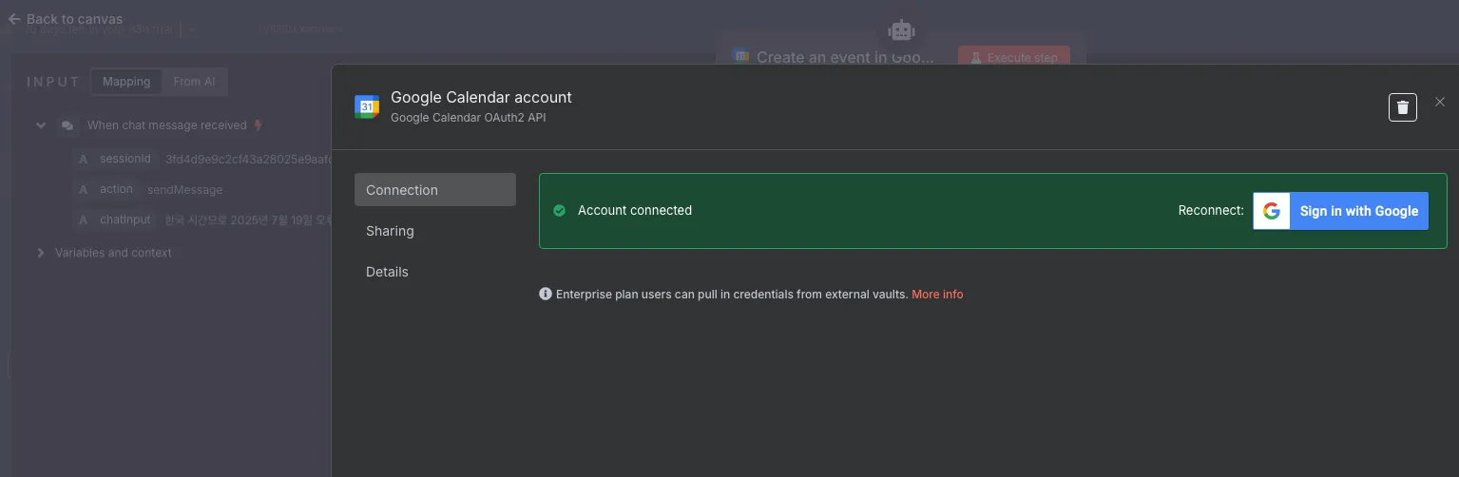Viewport: 1459px width, 477px height.
Task: Switch input view to Mapping
Action: click(x=126, y=82)
